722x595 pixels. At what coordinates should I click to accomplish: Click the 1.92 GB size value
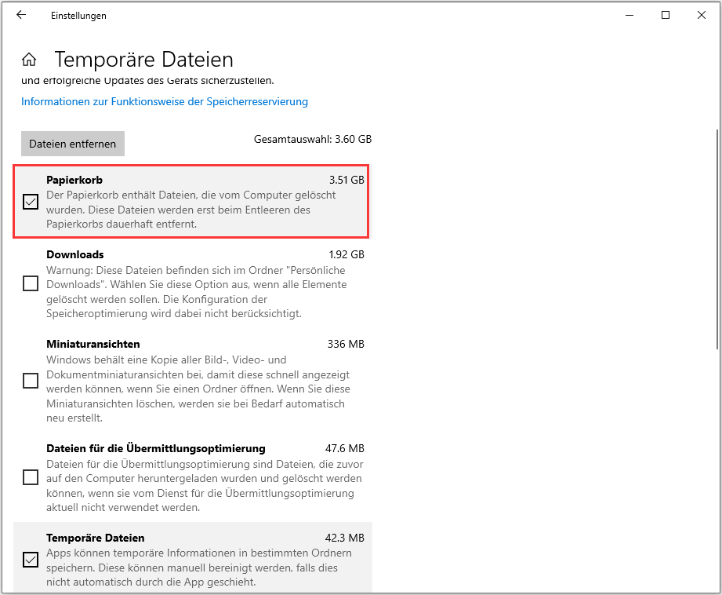[346, 254]
